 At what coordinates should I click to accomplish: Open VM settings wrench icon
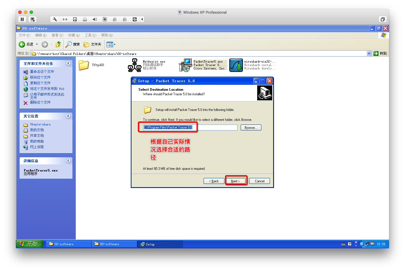click(55, 19)
